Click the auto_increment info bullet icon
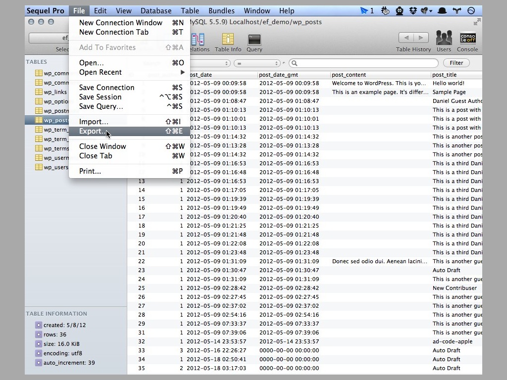 click(x=39, y=363)
